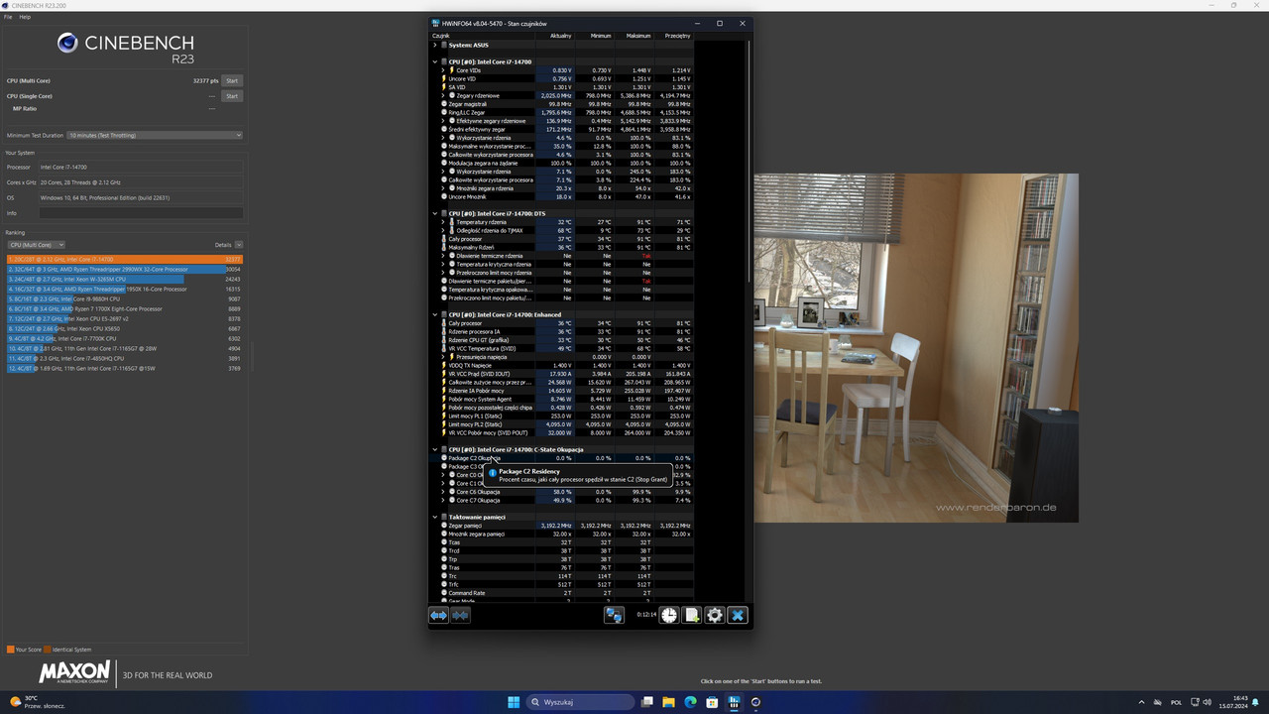The image size is (1269, 714).
Task: Open Task View on taskbar
Action: 647,702
